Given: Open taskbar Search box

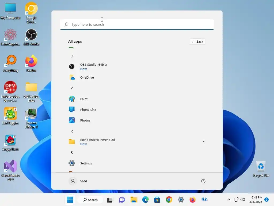Looking at the screenshot, I should point(90,200).
